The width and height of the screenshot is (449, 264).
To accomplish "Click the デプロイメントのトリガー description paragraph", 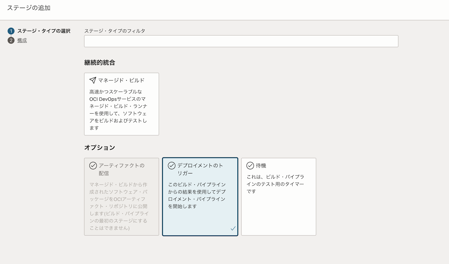I will point(197,195).
